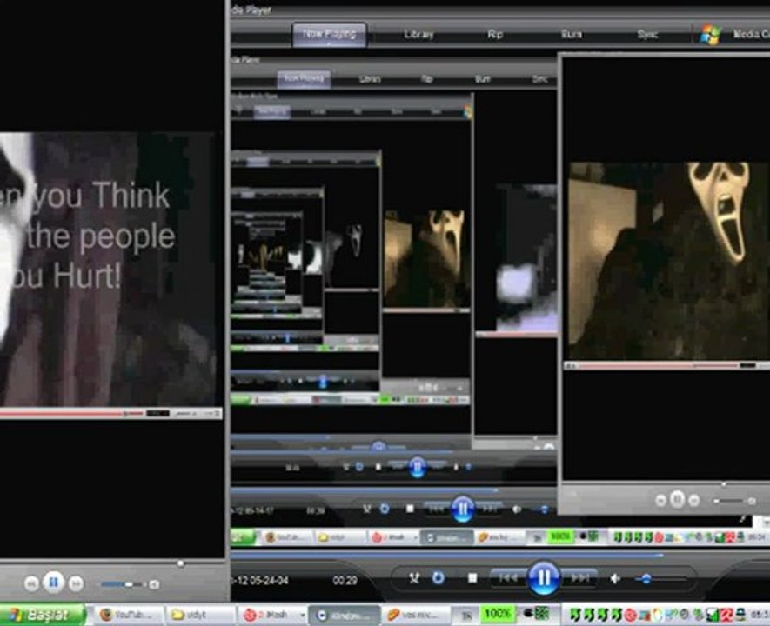Skip to previous track in main player
This screenshot has width=770, height=626.
click(508, 578)
